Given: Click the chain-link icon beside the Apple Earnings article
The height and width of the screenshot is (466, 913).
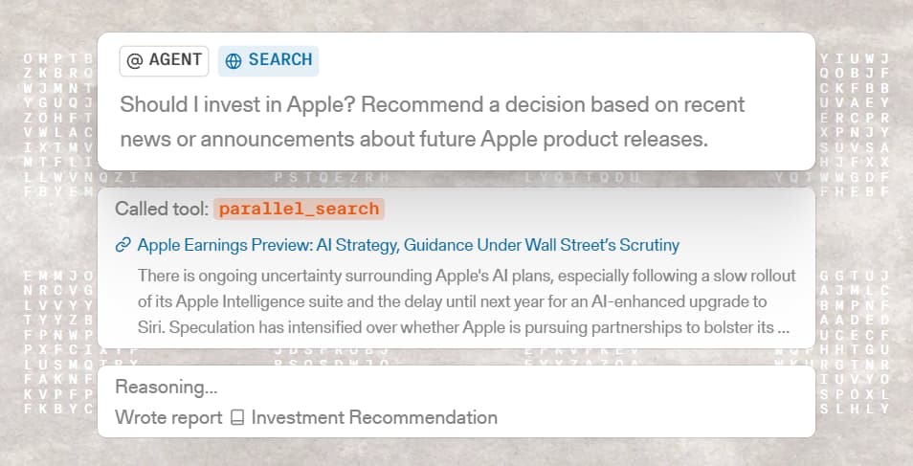Looking at the screenshot, I should pos(122,245).
